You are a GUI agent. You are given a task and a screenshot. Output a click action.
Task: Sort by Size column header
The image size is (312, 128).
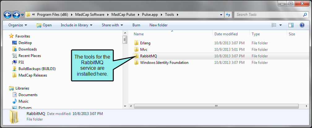(292, 34)
